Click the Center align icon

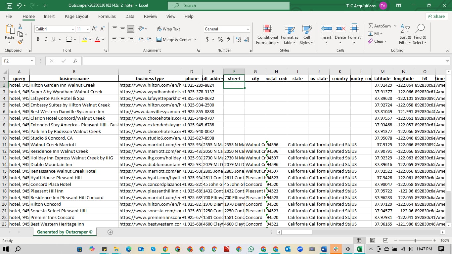(123, 39)
